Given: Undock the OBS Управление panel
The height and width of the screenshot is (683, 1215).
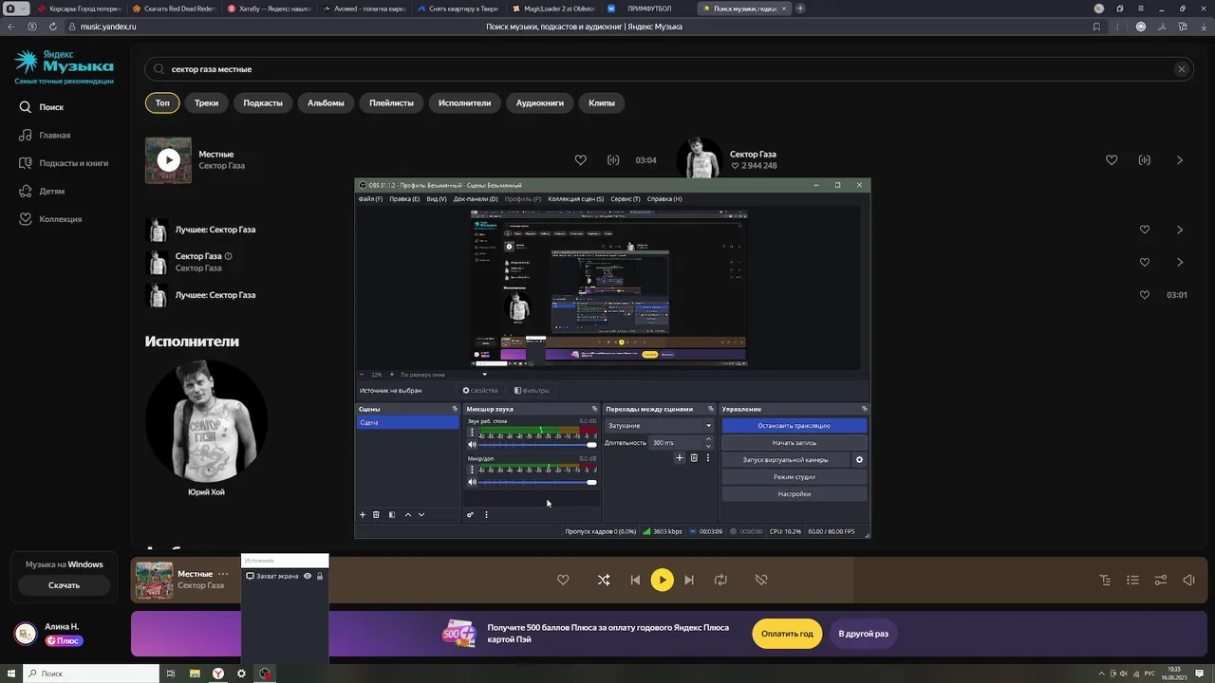Looking at the screenshot, I should pos(864,409).
